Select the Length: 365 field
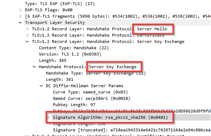211x136 pixels. click(53, 61)
